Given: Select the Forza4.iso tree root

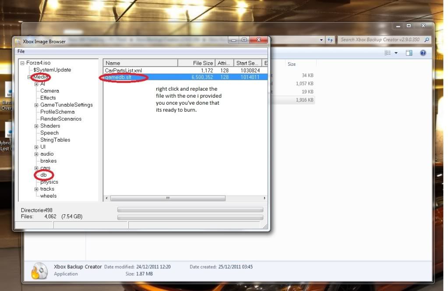Looking at the screenshot, I should point(38,63).
